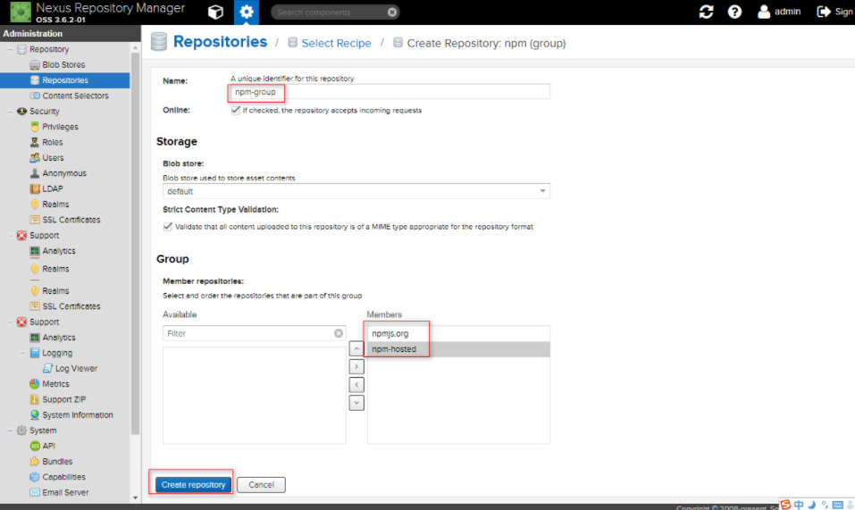Clear the Available filter text
The height and width of the screenshot is (510, 855).
(x=339, y=333)
